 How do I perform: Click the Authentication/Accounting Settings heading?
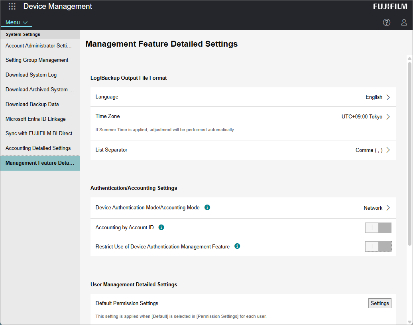(x=134, y=188)
